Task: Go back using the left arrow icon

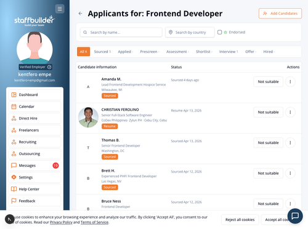Action: coord(80,14)
